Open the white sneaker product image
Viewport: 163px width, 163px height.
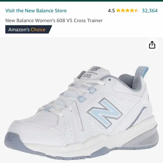coord(81,113)
